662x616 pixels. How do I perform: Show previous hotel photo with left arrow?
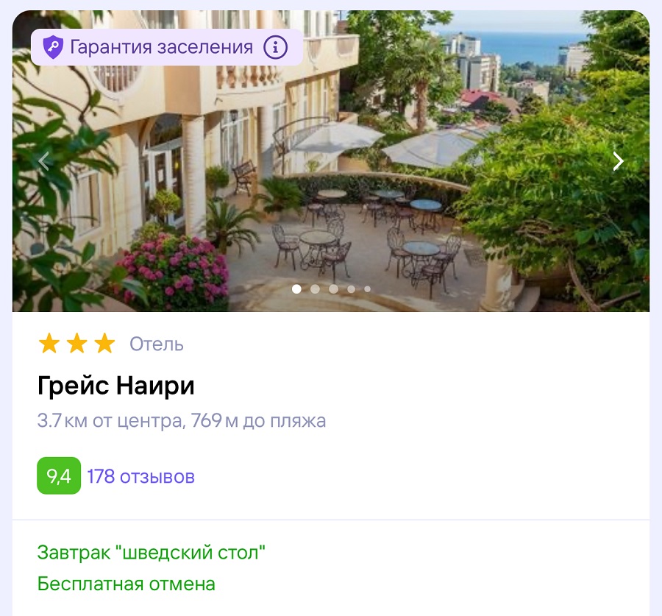[x=44, y=161]
